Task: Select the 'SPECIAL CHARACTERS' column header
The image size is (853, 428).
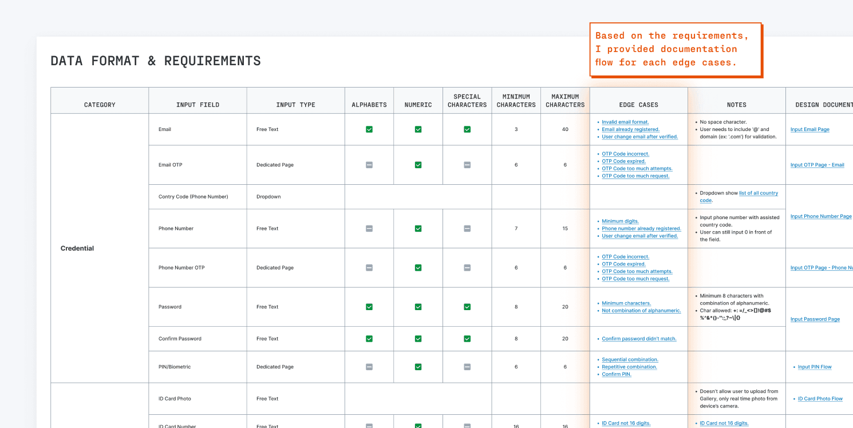Action: (467, 101)
